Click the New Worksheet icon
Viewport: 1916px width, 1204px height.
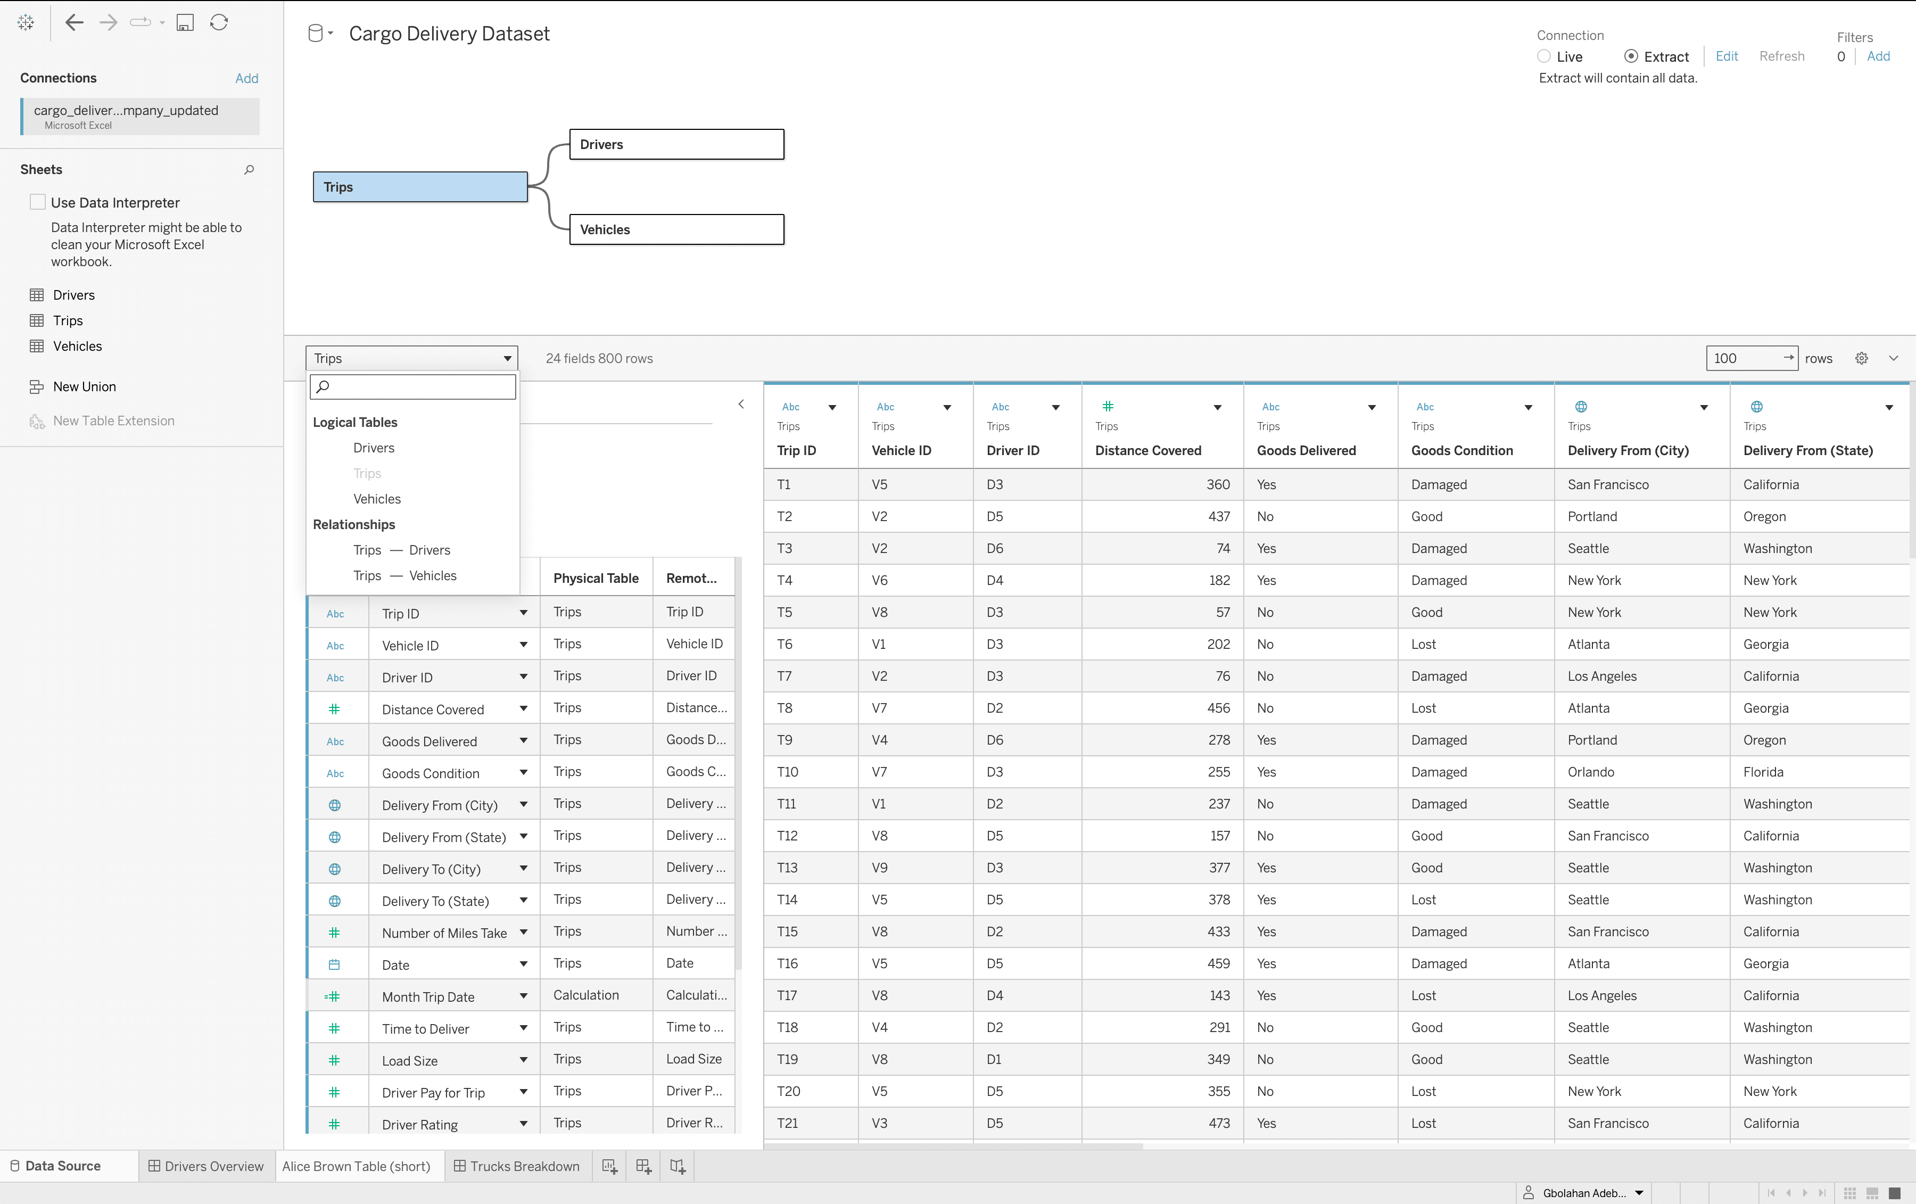point(609,1166)
